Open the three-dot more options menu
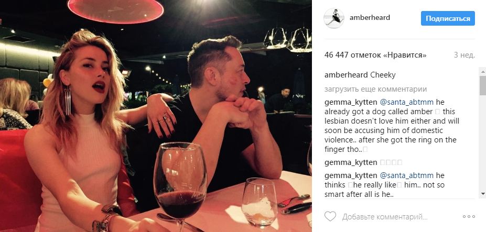This screenshot has height=232, width=486. [469, 216]
